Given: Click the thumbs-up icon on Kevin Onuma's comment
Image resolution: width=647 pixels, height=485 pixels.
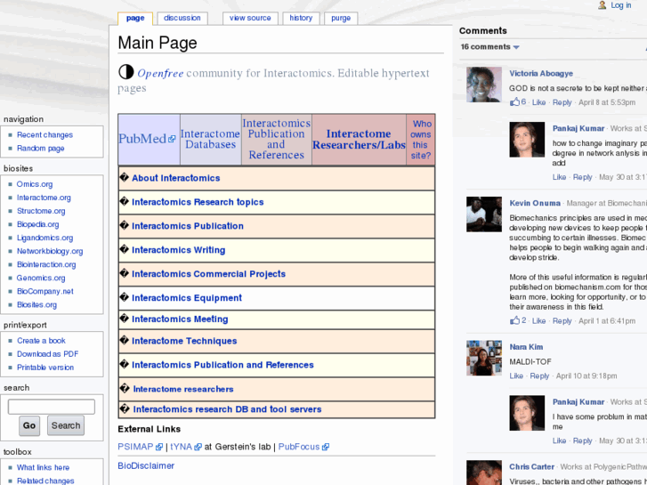Looking at the screenshot, I should click(x=514, y=320).
